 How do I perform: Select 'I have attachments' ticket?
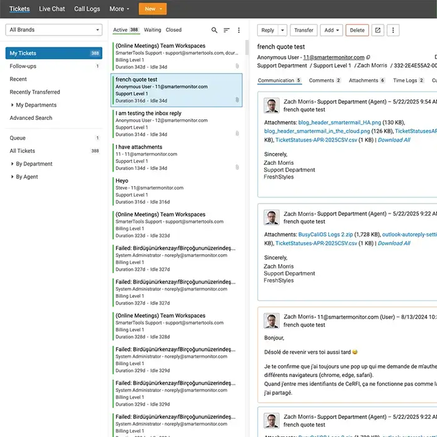point(177,157)
